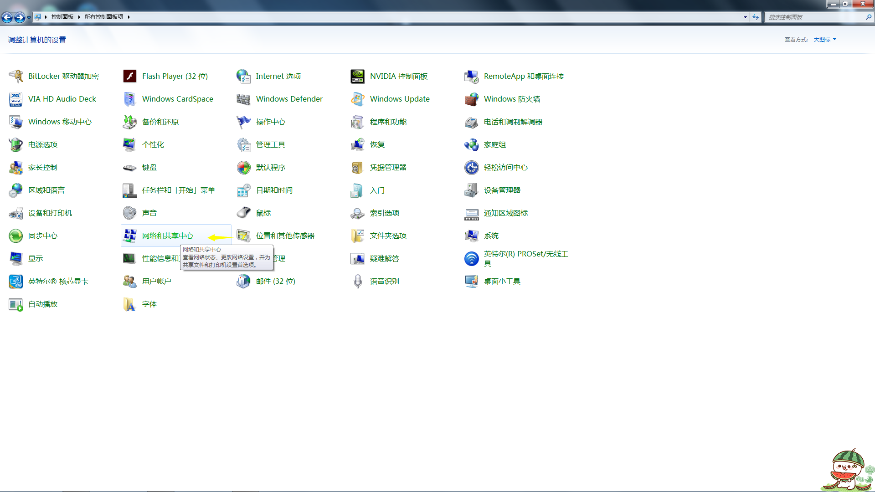
Task: Open 操作中心 flag icon
Action: [244, 122]
